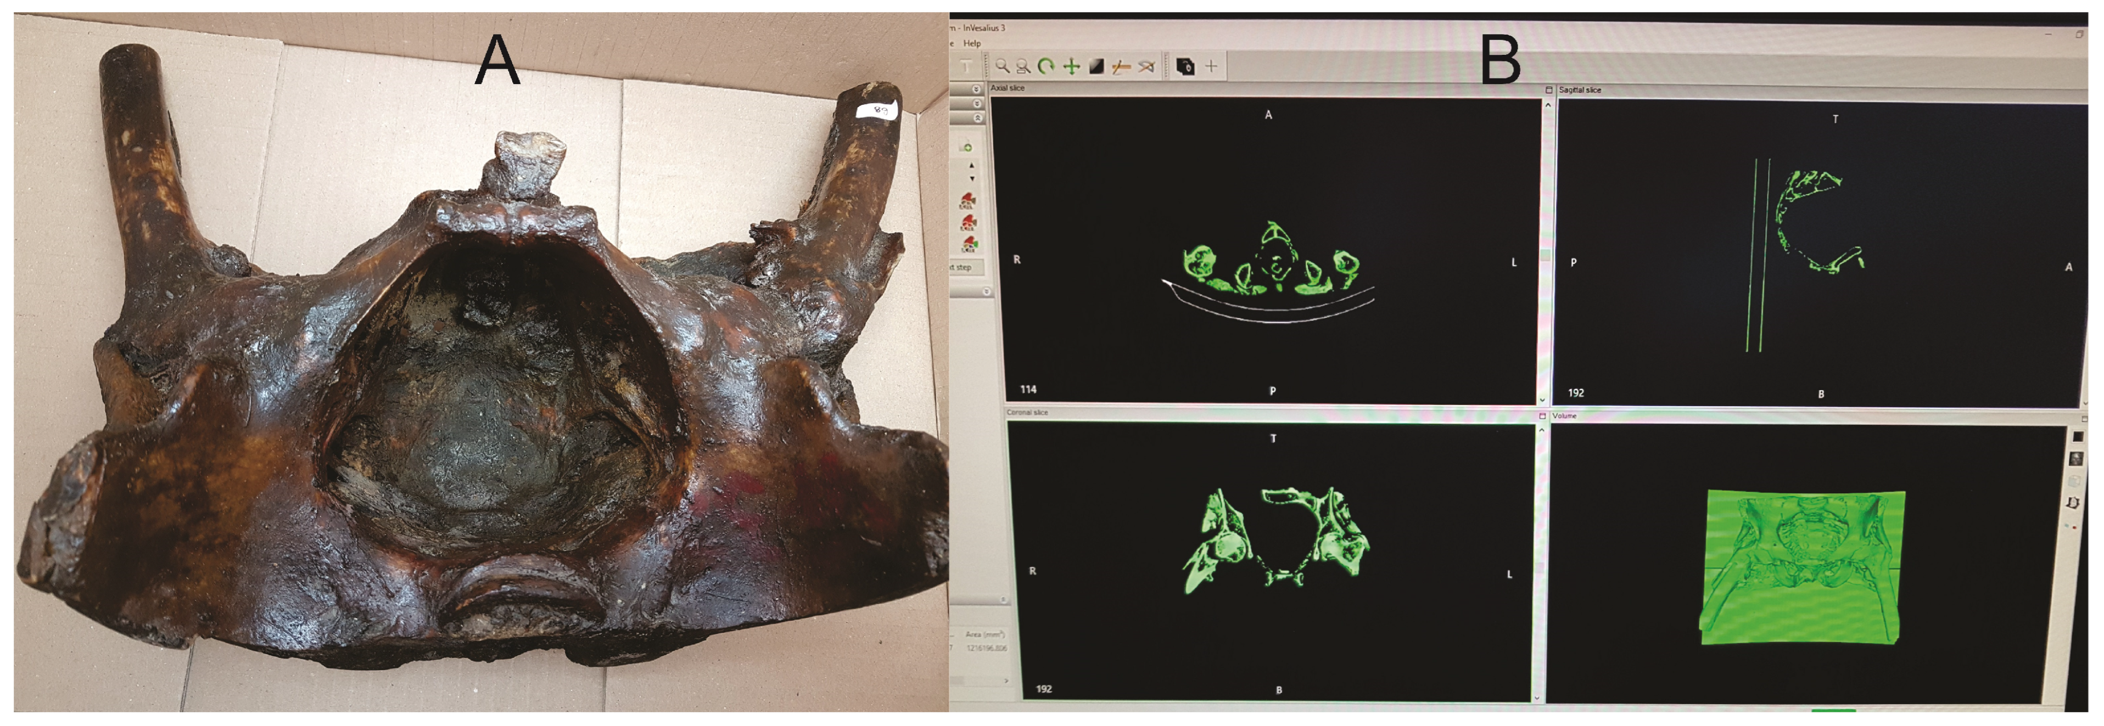Screen dimensions: 2104x726
Task: Choose the linear measure ruler tool
Action: [1121, 66]
